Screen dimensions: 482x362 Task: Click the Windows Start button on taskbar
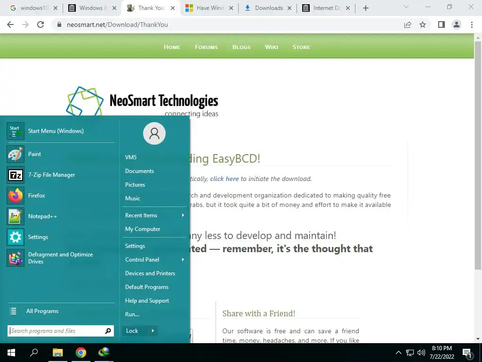pyautogui.click(x=11, y=353)
